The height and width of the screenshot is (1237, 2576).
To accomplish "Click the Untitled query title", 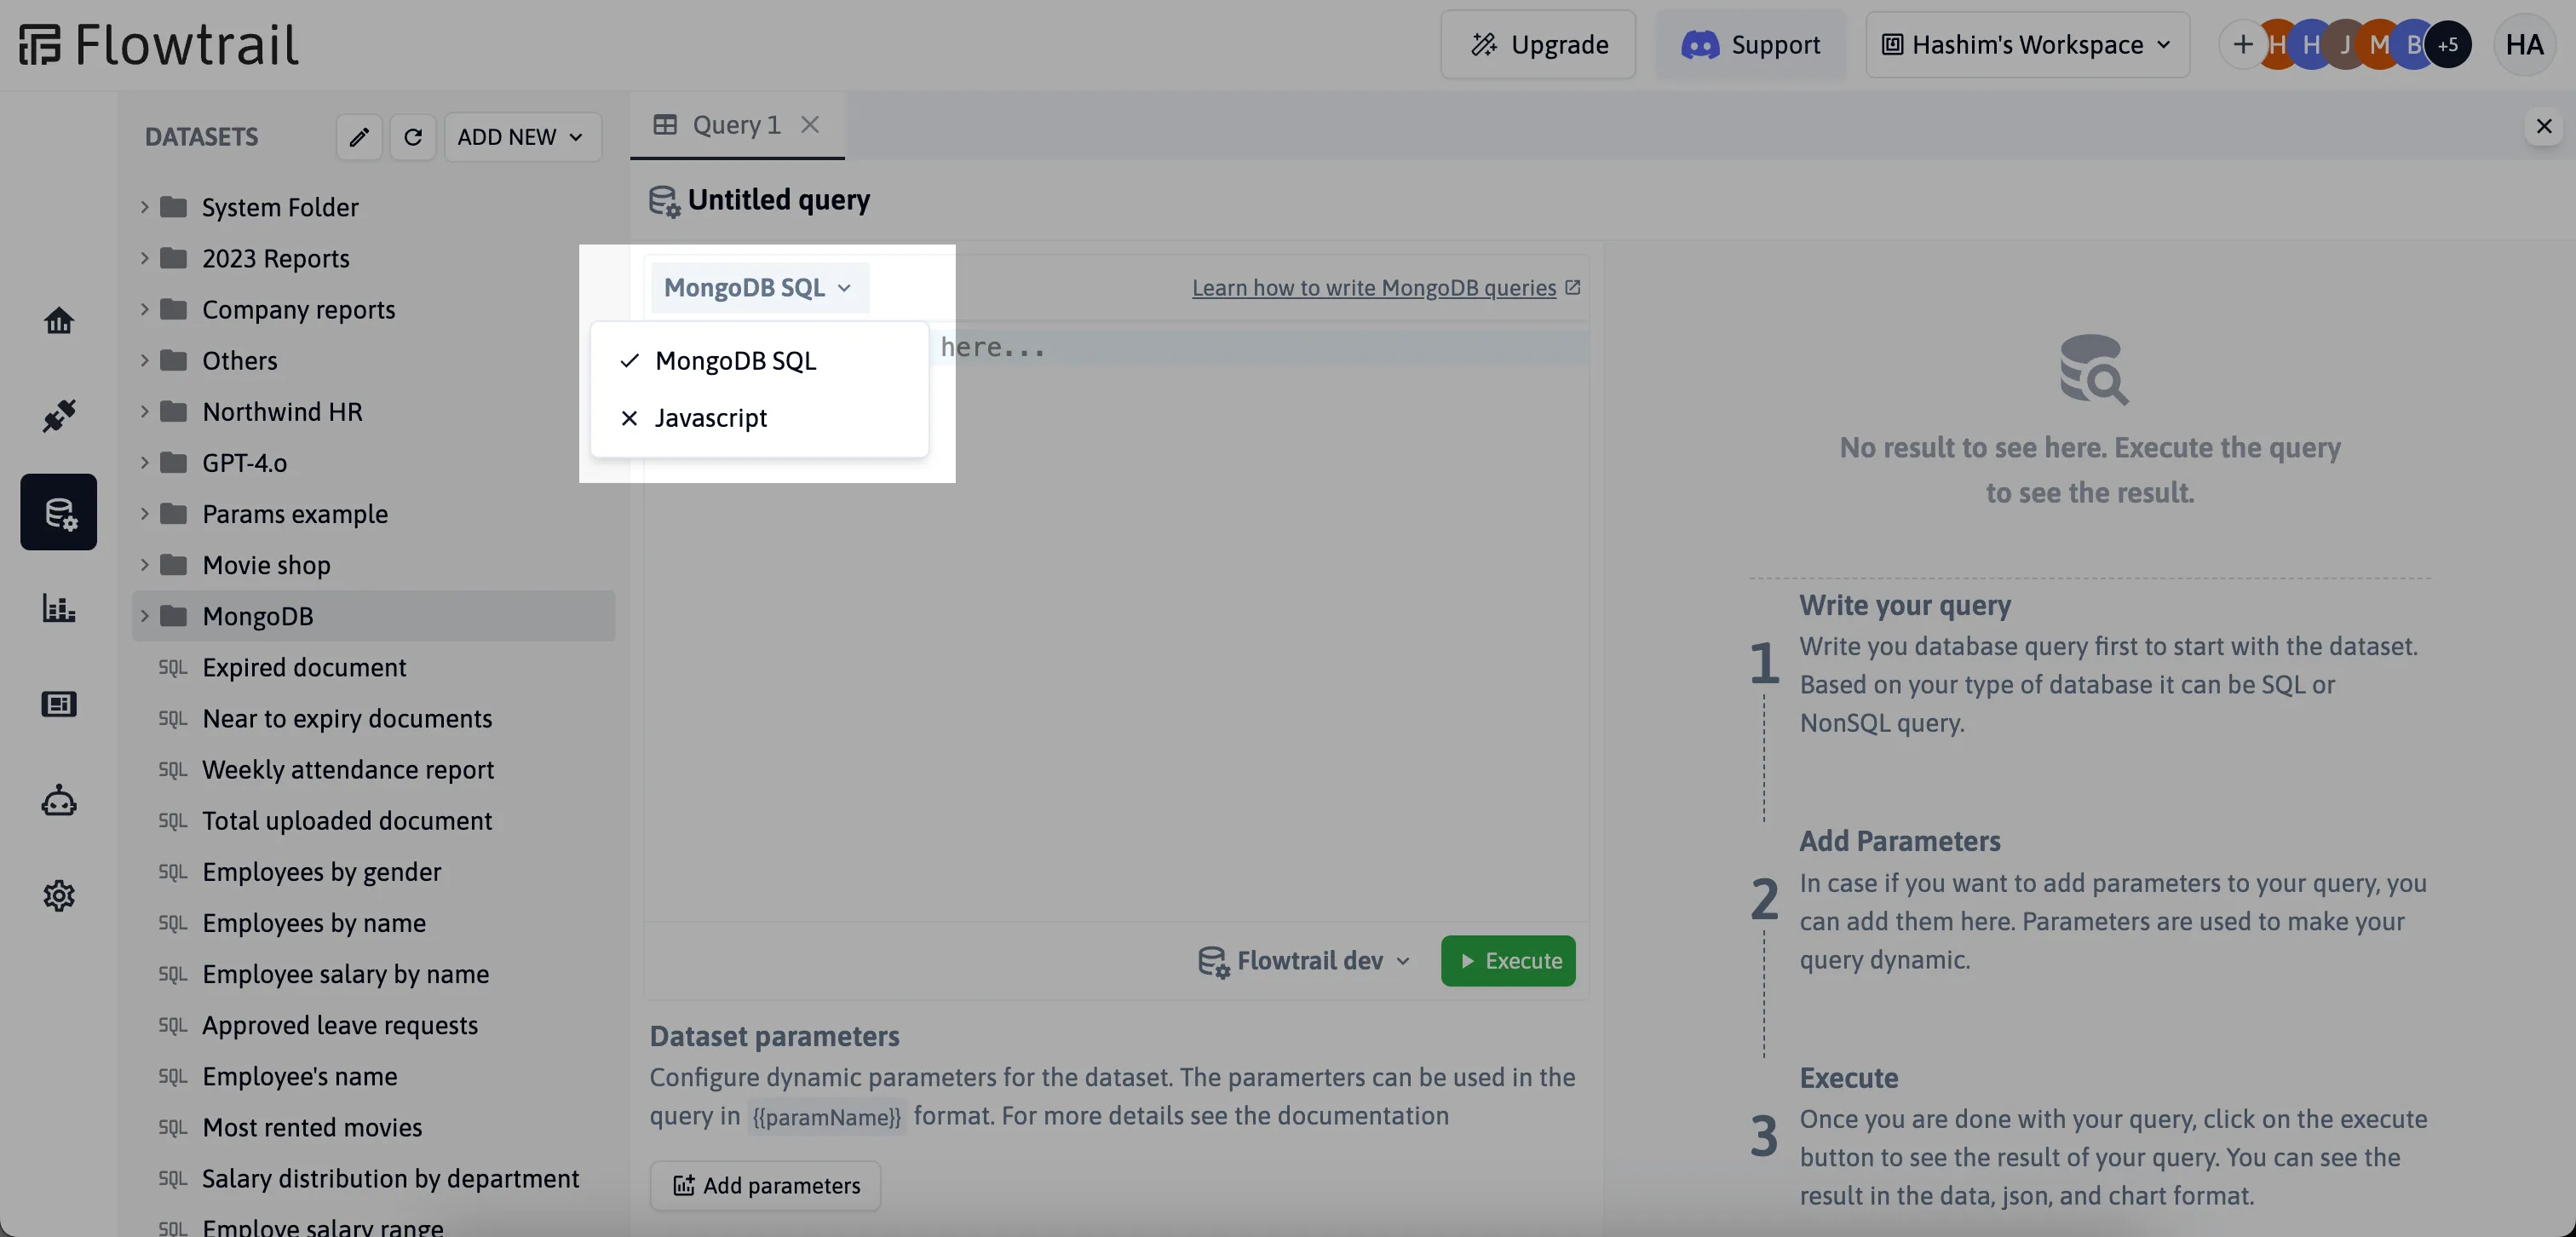I will tap(779, 200).
